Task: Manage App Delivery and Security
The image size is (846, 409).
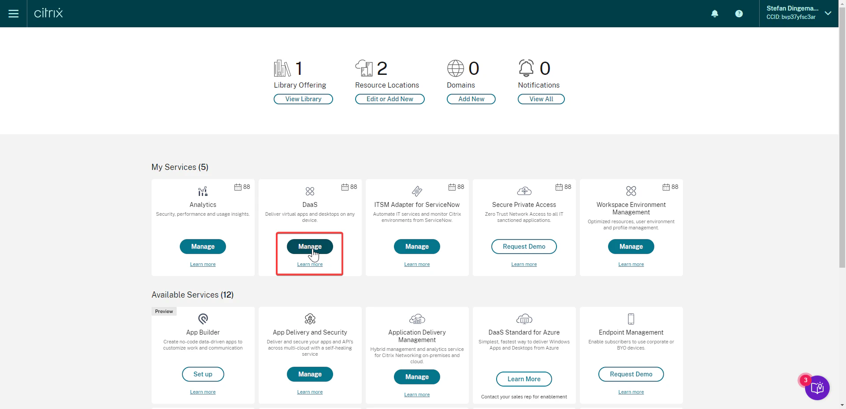Action: (x=310, y=374)
